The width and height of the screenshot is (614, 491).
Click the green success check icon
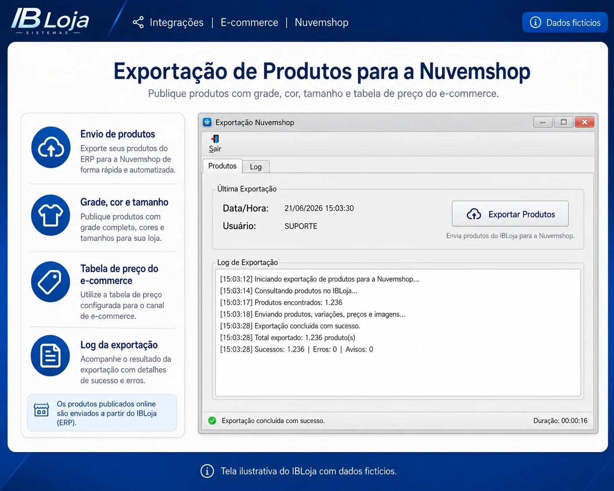212,421
